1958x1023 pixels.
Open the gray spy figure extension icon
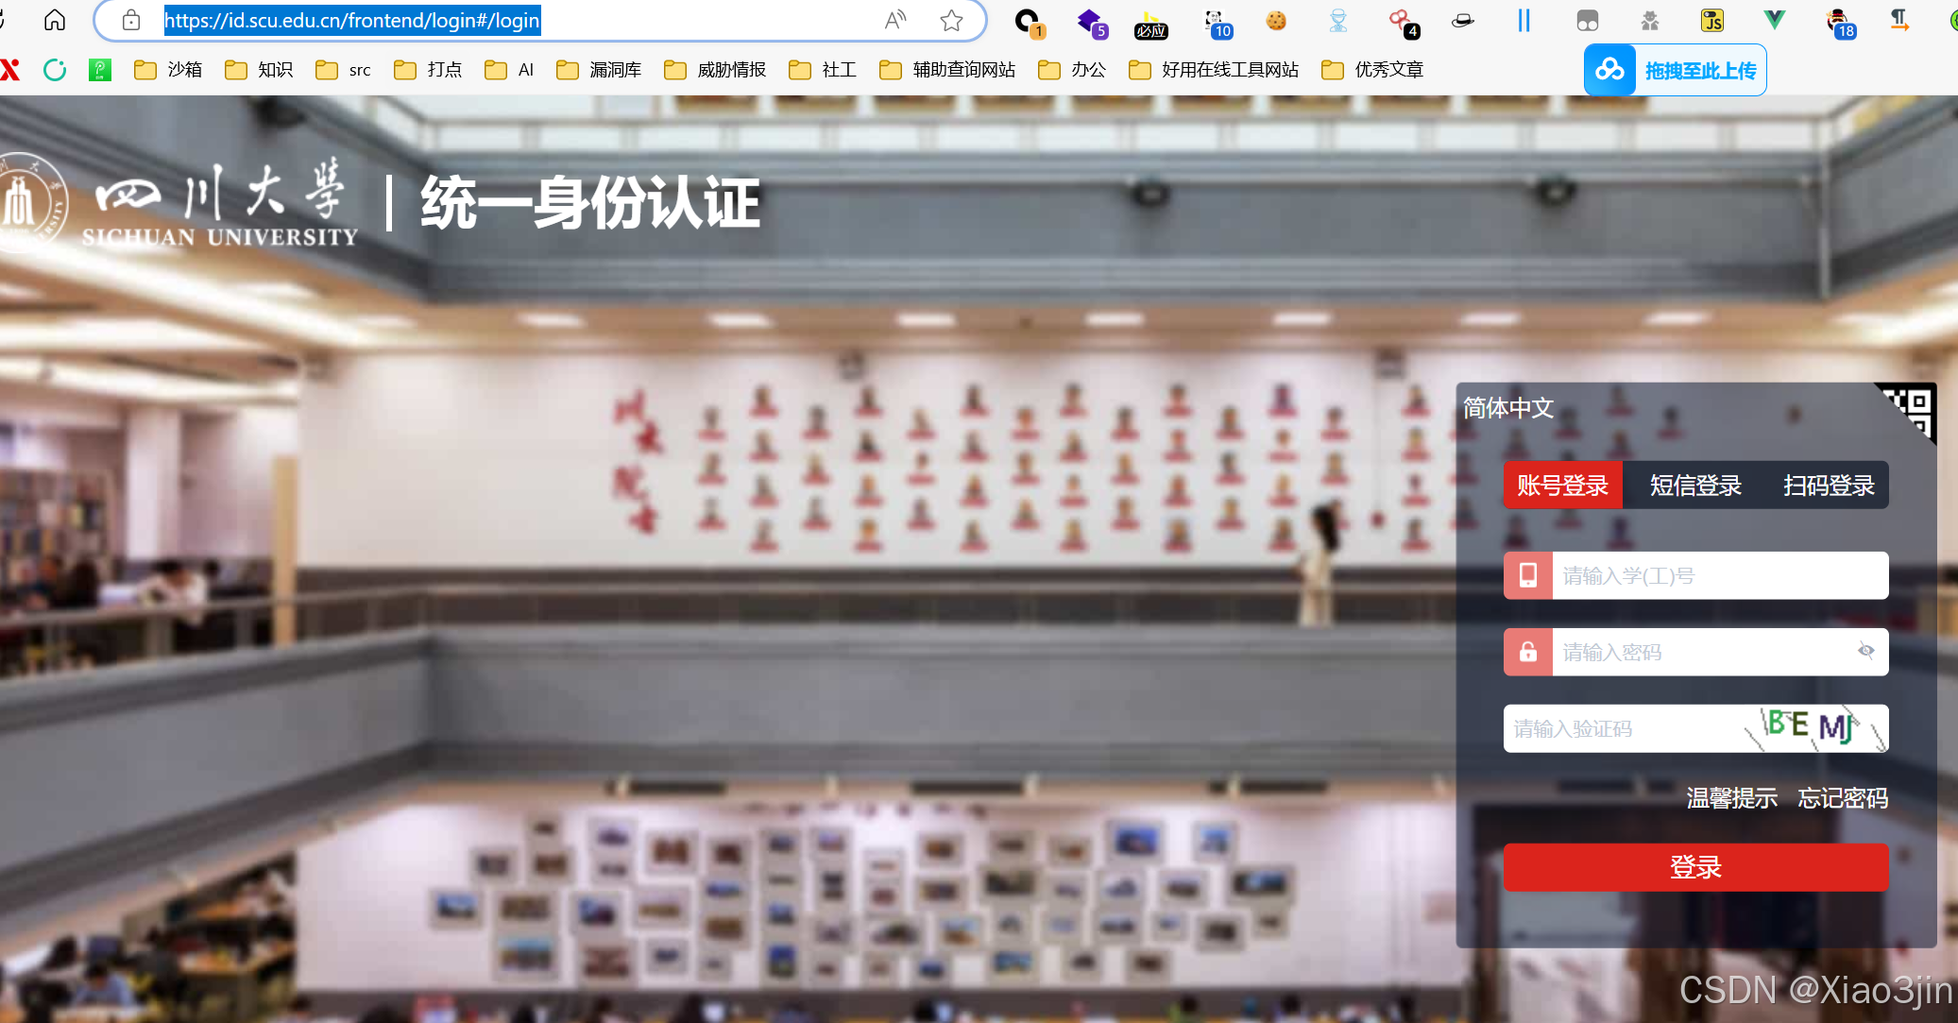(x=1650, y=20)
